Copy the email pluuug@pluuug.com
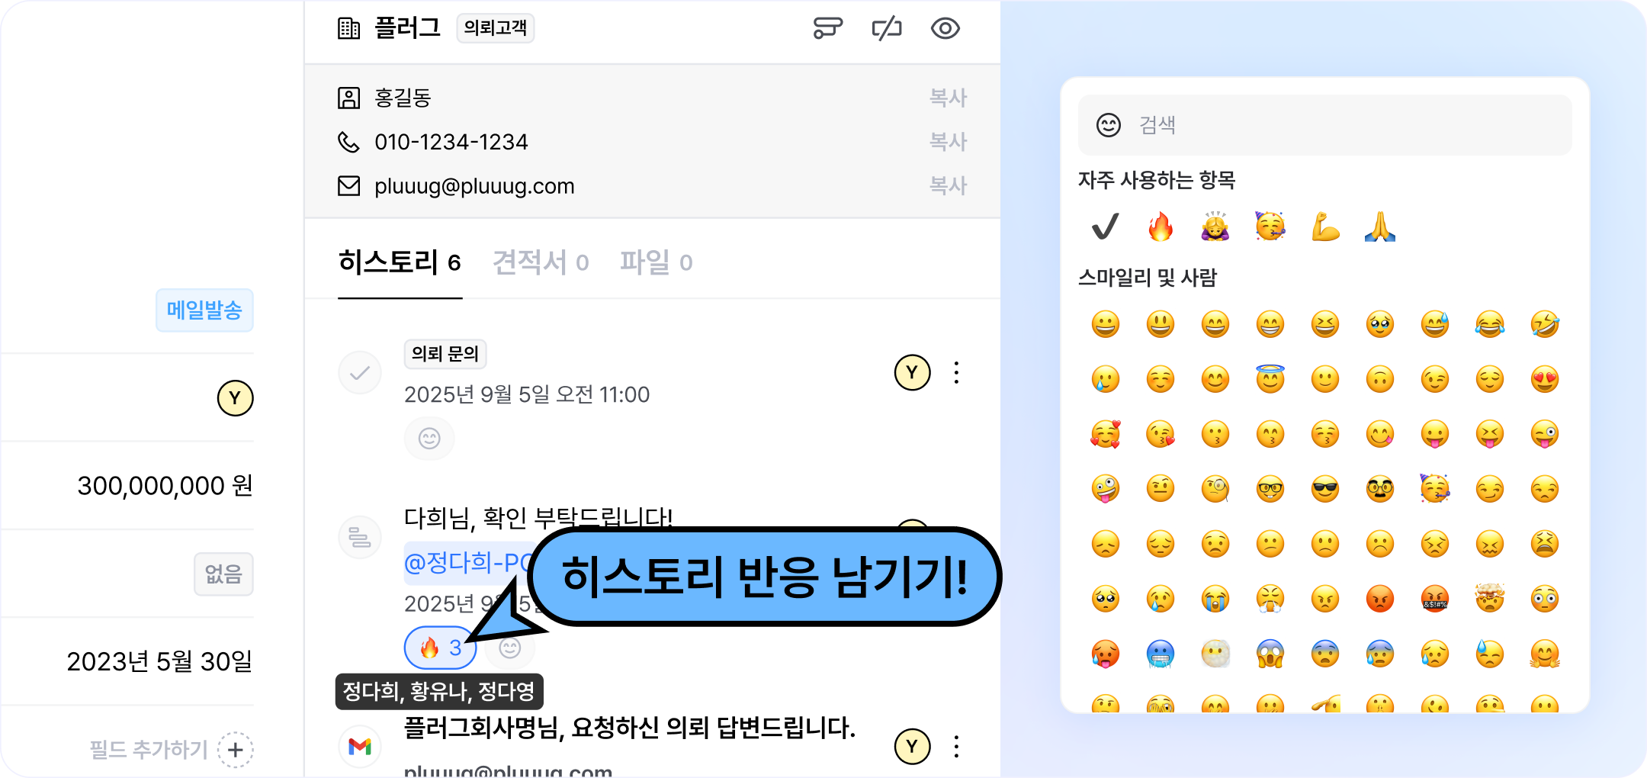The width and height of the screenshot is (1647, 778). (x=948, y=186)
